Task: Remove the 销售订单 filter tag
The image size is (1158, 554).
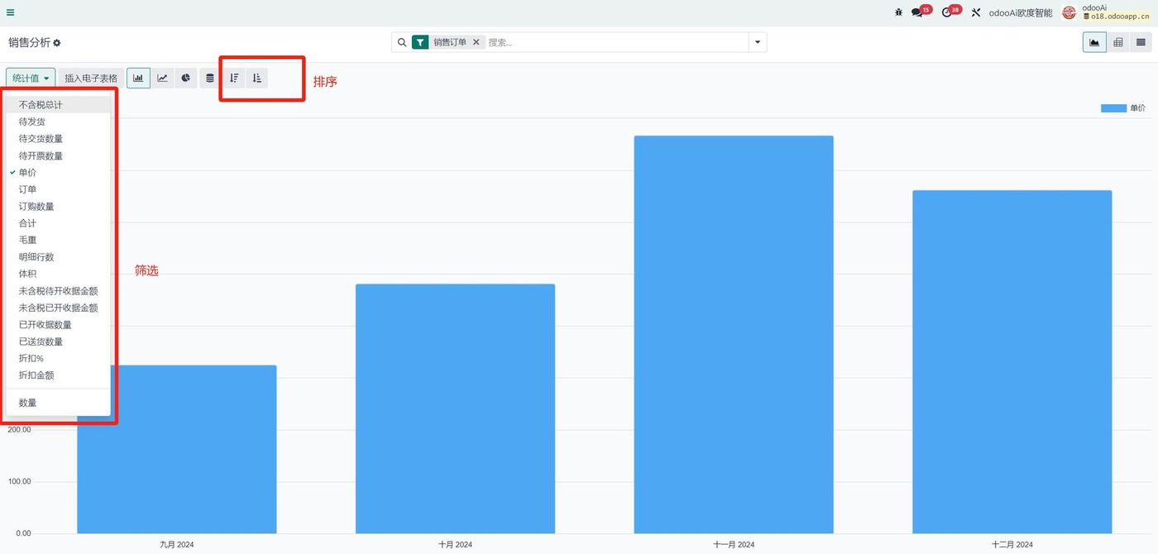Action: pyautogui.click(x=476, y=42)
